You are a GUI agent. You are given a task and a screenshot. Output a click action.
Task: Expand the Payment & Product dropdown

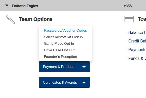(x=64, y=67)
